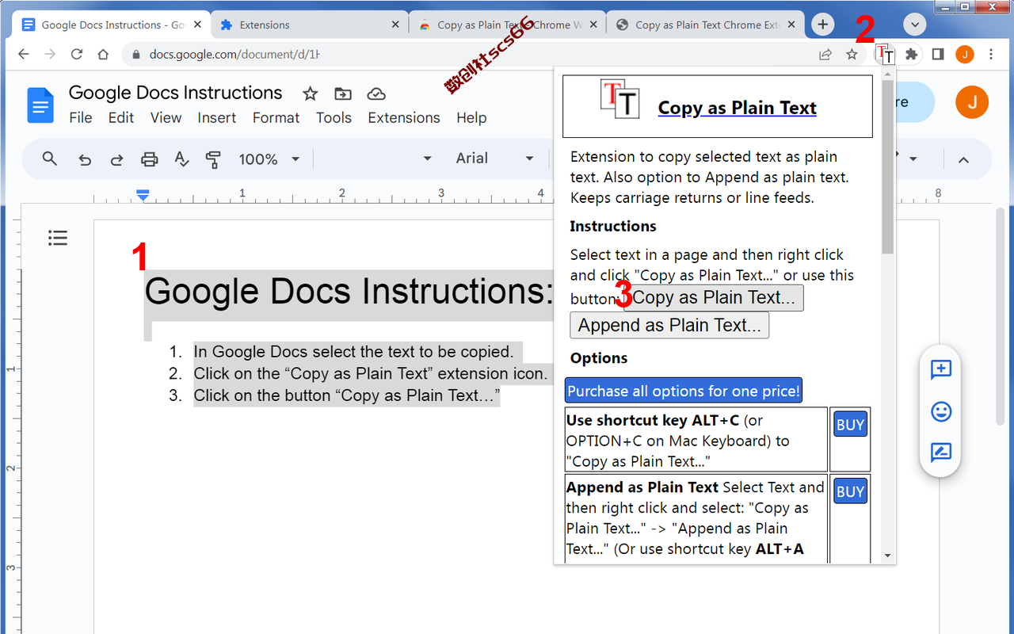Click BUY for the Append as Plain Text option
Image resolution: width=1014 pixels, height=634 pixels.
[850, 491]
